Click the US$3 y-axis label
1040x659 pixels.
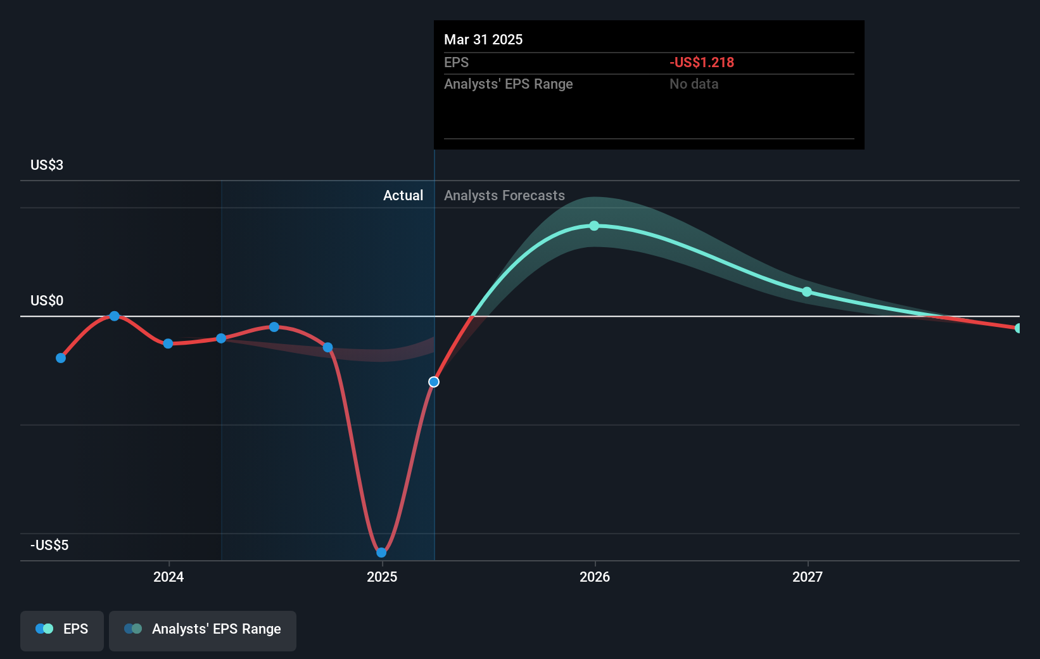coord(47,165)
